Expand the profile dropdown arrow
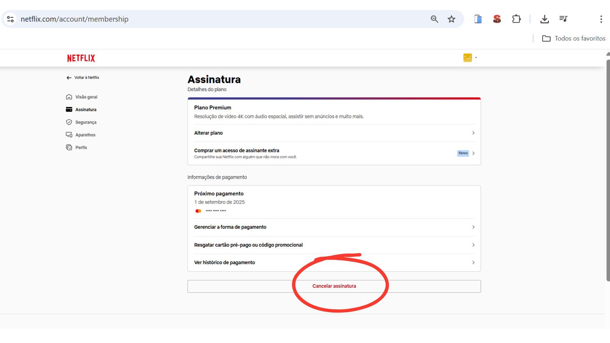Screen dimensions: 610x343 (x=476, y=57)
